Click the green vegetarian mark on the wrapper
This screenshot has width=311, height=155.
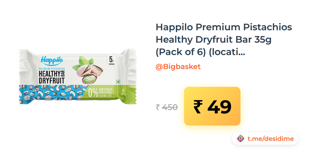[x=118, y=82]
